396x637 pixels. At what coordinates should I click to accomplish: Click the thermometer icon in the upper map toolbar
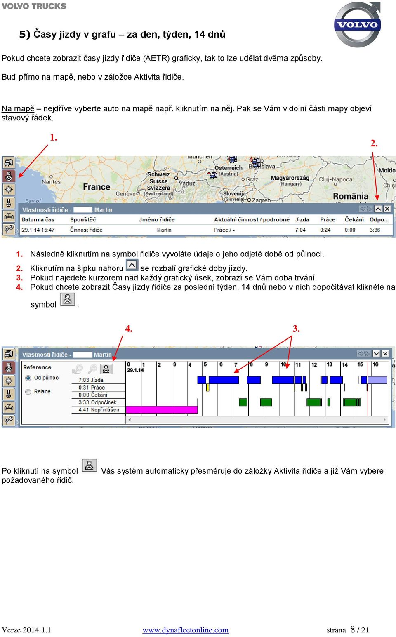click(9, 202)
